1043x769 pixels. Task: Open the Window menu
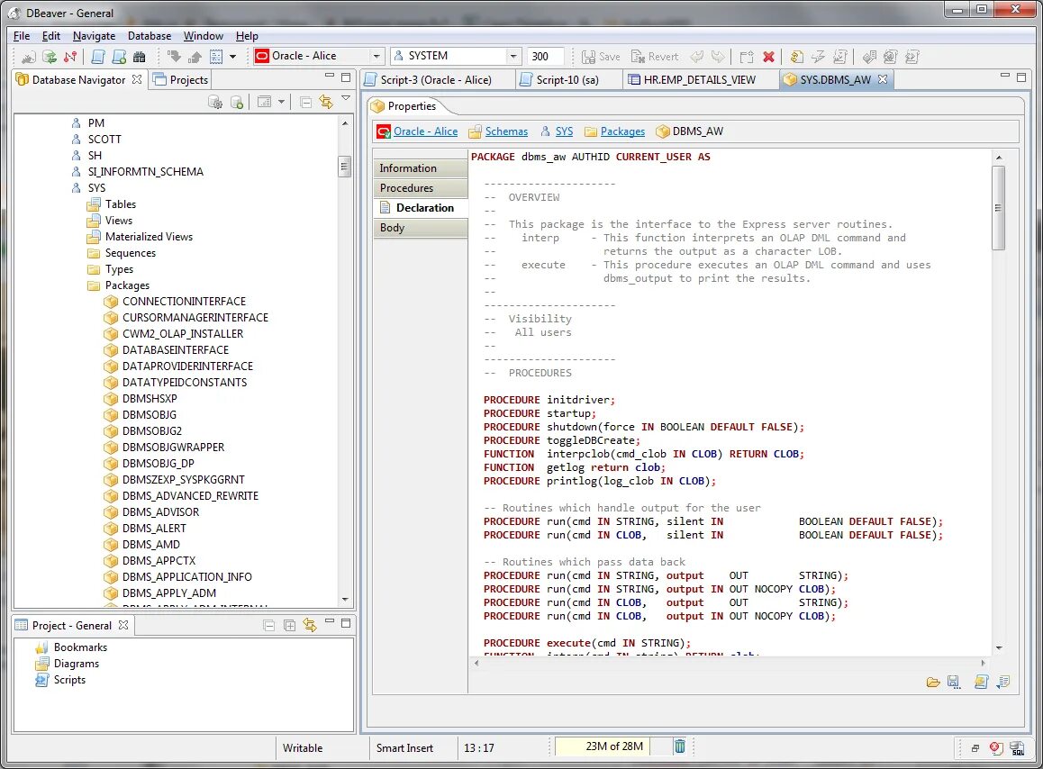(x=203, y=36)
